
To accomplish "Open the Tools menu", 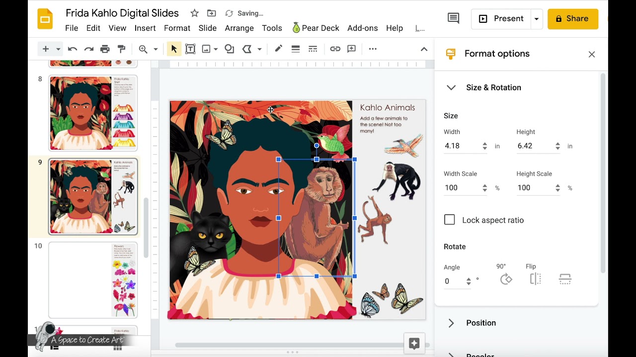I will pos(272,28).
